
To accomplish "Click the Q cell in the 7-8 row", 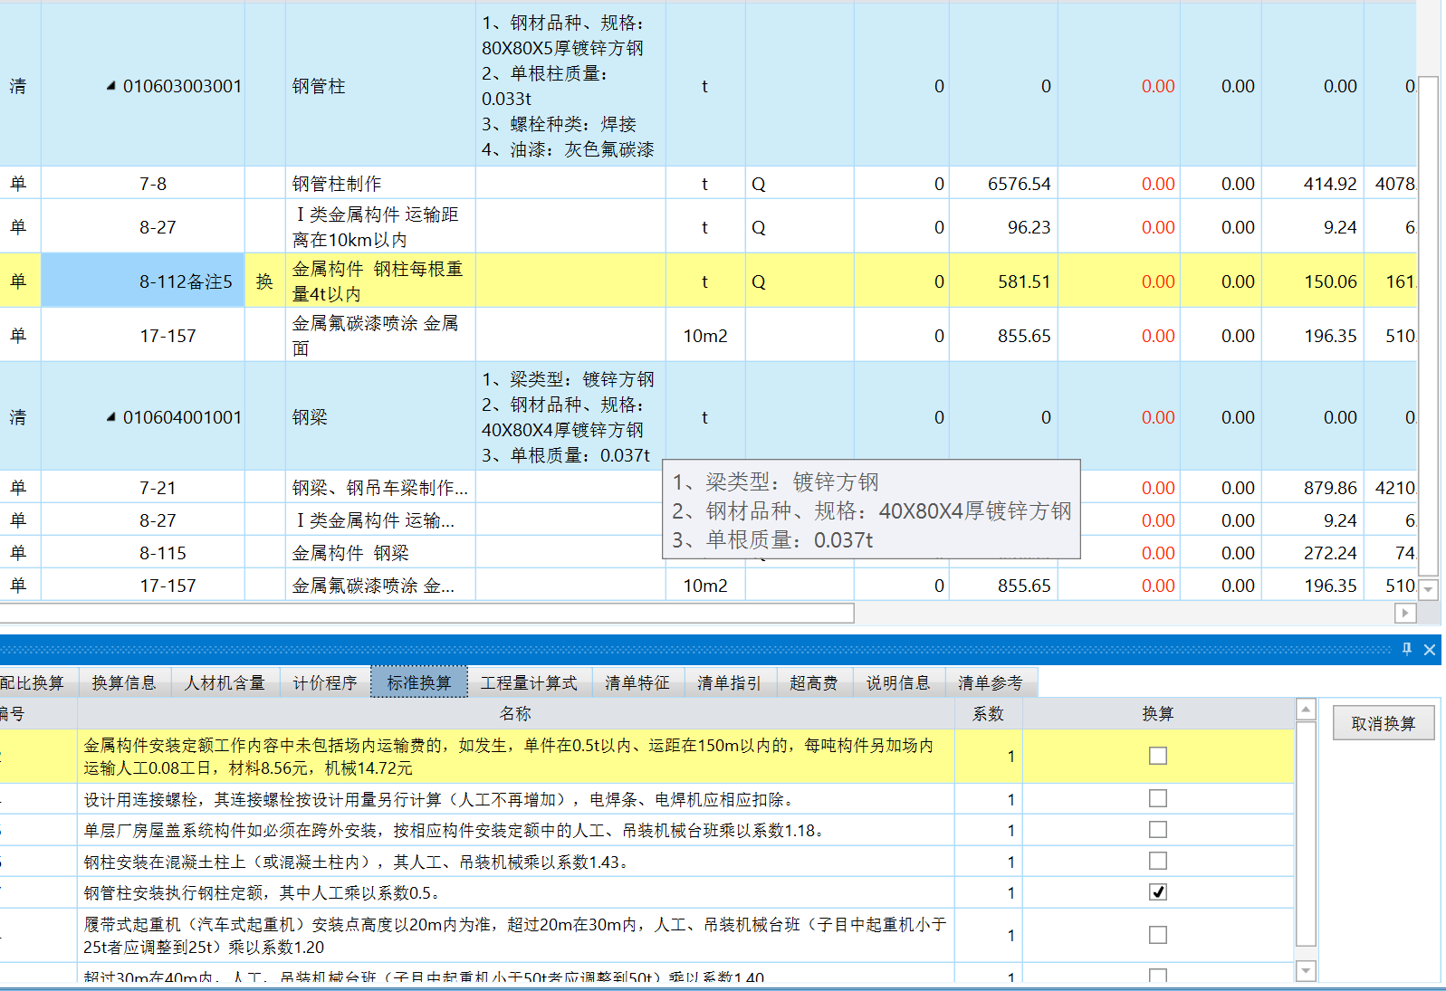I will point(800,184).
